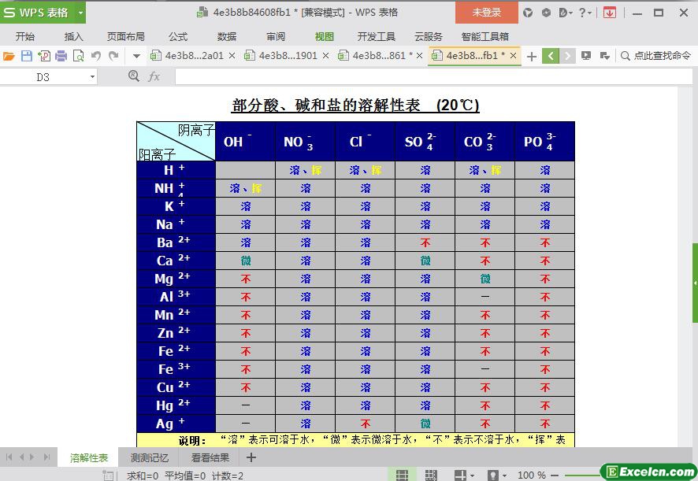Screen dimensions: 698x481
Task: Click the zoom out minus button
Action: click(x=555, y=475)
